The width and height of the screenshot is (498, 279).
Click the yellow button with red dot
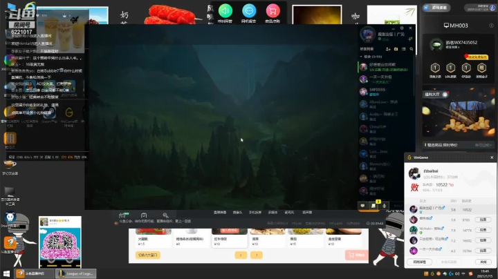coord(477,57)
